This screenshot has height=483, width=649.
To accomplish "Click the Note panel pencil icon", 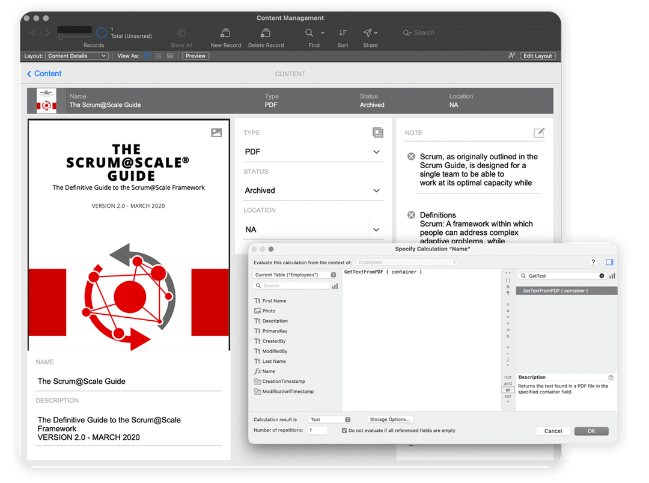I will click(x=539, y=132).
